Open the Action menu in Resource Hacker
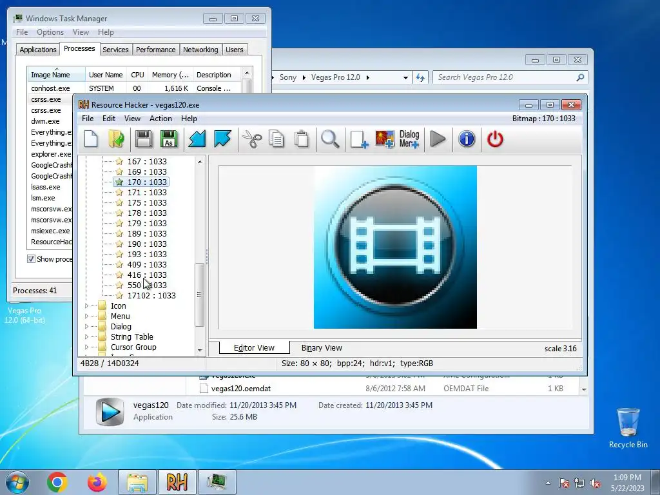 tap(160, 119)
